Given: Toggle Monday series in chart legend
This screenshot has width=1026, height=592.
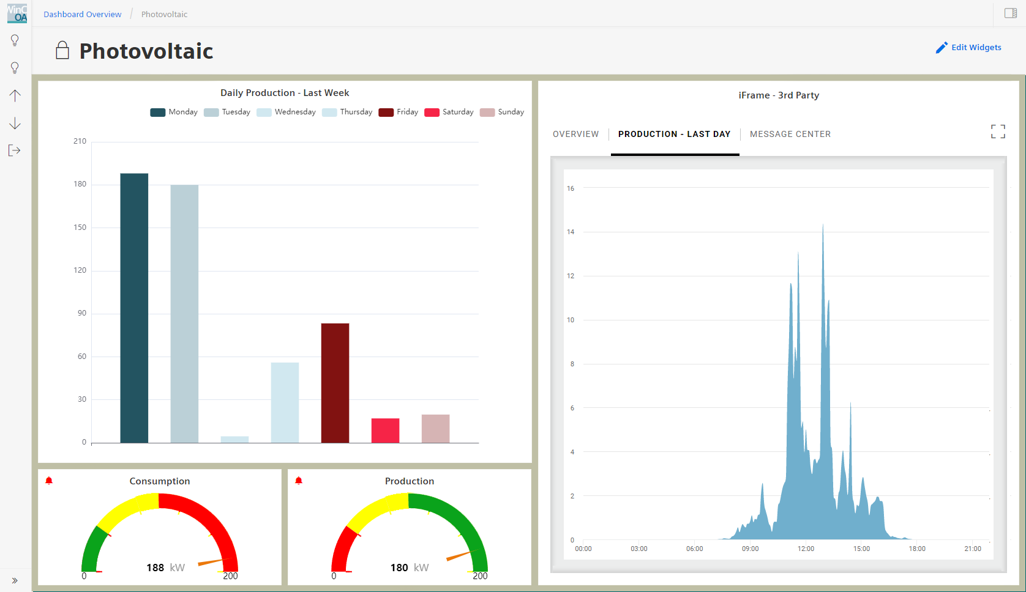Looking at the screenshot, I should [174, 112].
